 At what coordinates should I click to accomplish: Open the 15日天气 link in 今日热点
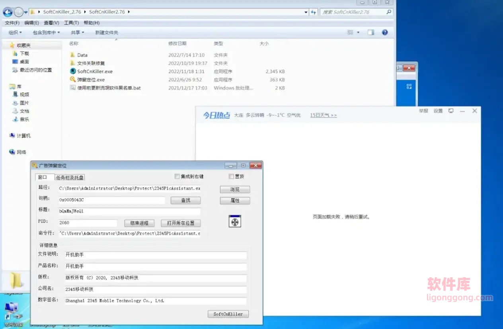pyautogui.click(x=324, y=115)
